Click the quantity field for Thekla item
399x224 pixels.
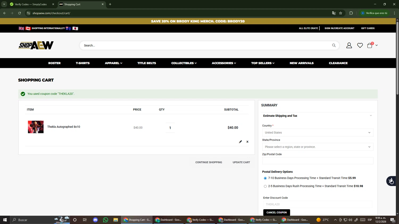170,128
